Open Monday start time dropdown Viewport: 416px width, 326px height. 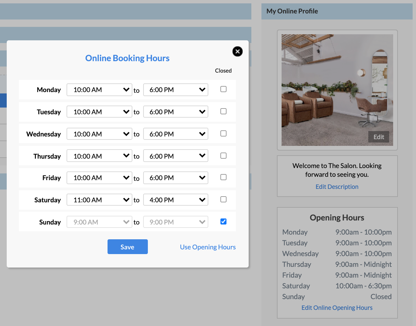point(99,90)
